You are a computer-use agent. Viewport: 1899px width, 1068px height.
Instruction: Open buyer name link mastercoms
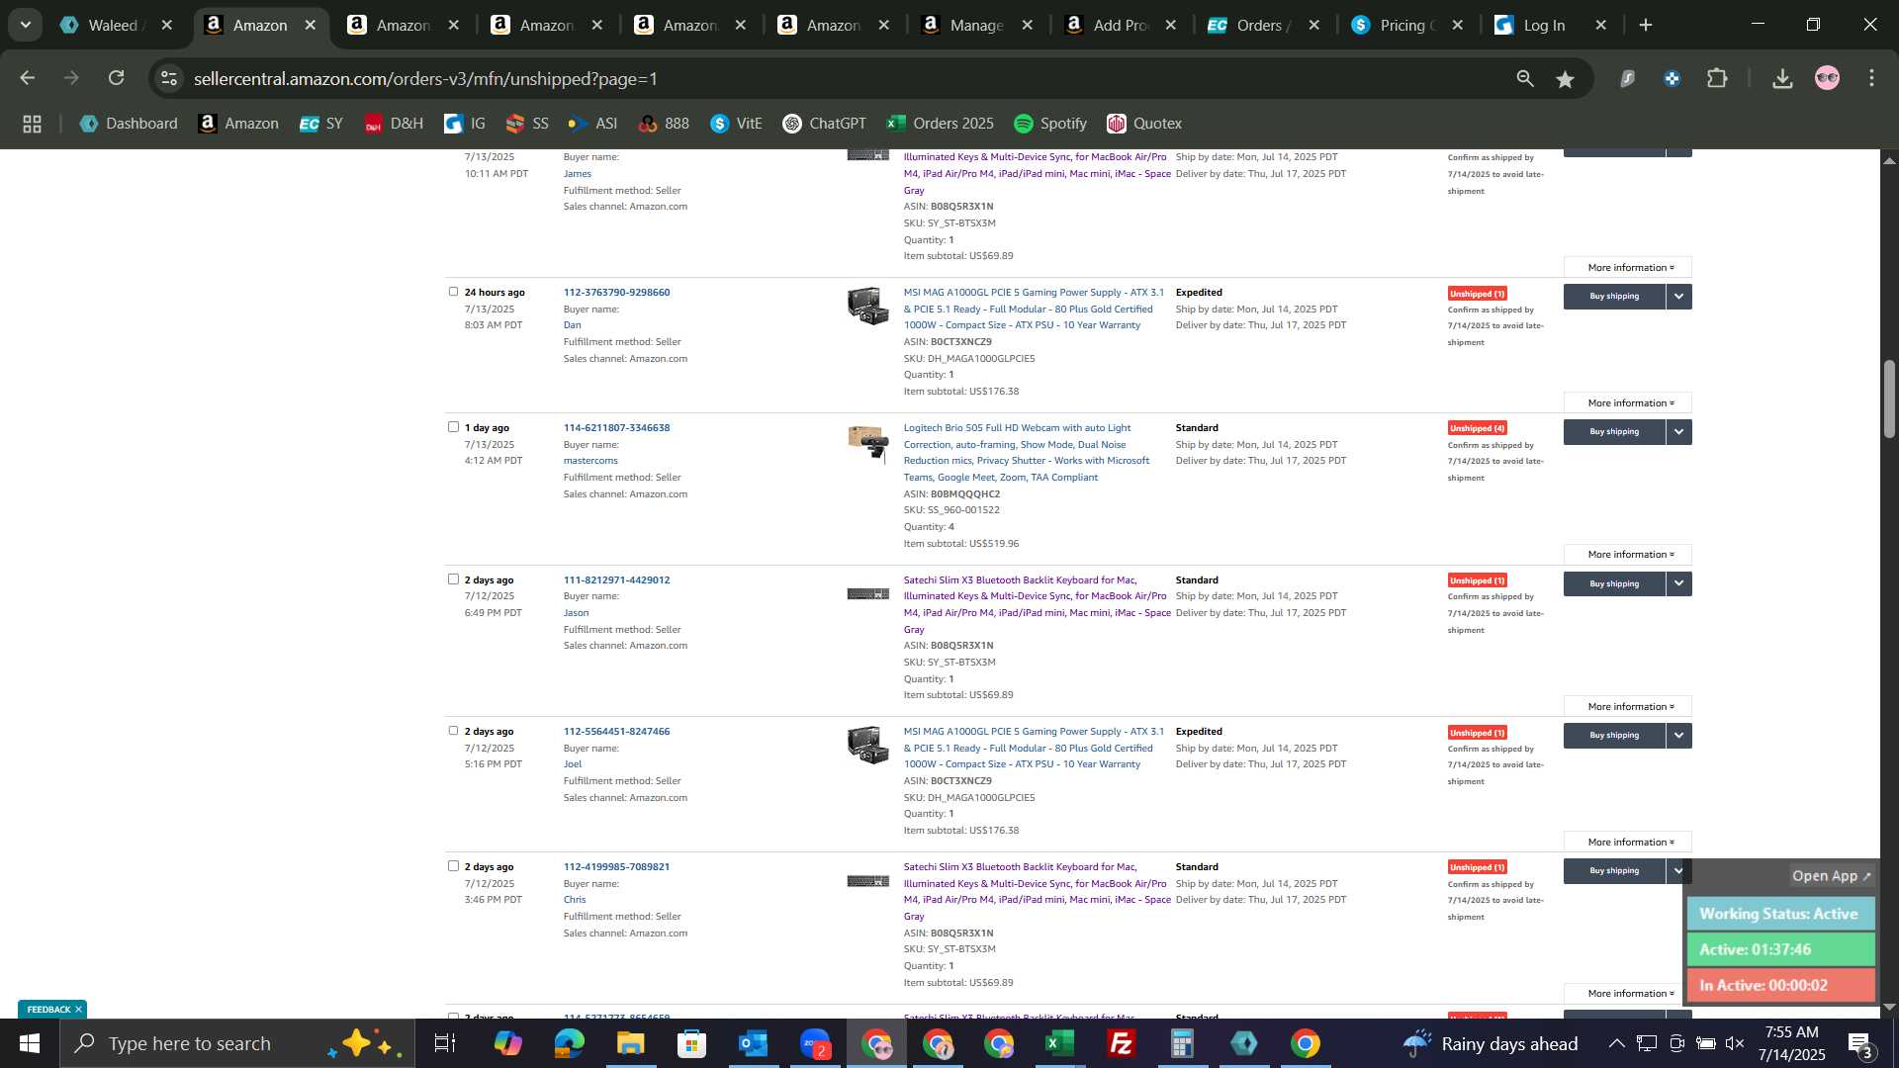click(x=590, y=461)
